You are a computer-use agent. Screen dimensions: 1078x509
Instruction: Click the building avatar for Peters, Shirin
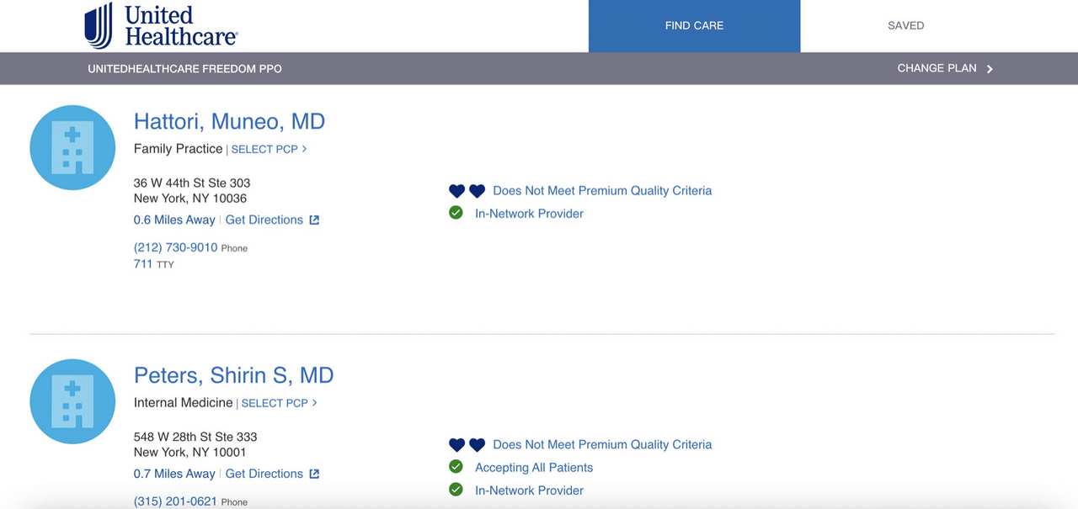click(72, 401)
